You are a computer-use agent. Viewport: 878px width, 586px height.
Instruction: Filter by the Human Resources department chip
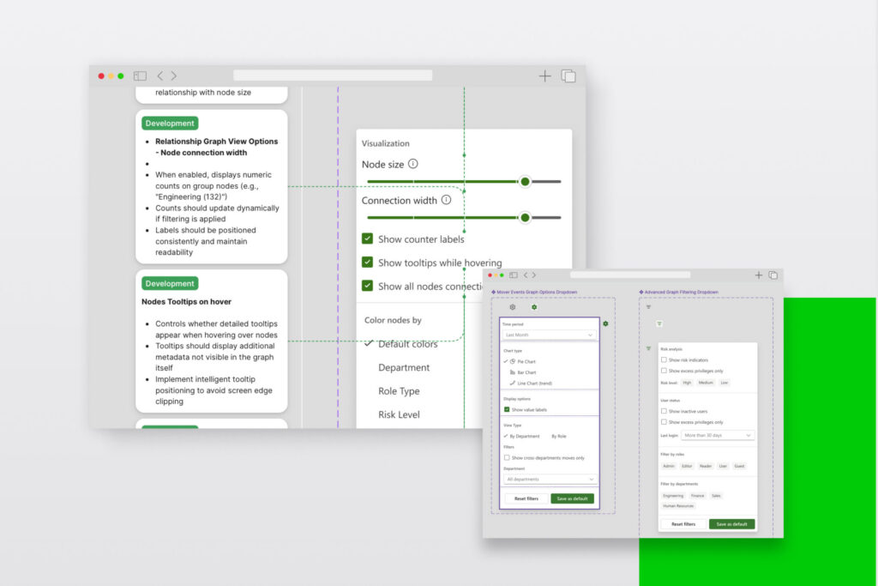coord(678,506)
